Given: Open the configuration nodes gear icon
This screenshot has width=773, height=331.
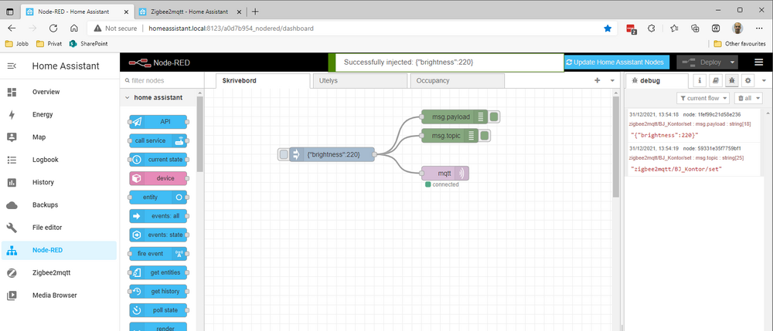Looking at the screenshot, I should point(747,80).
